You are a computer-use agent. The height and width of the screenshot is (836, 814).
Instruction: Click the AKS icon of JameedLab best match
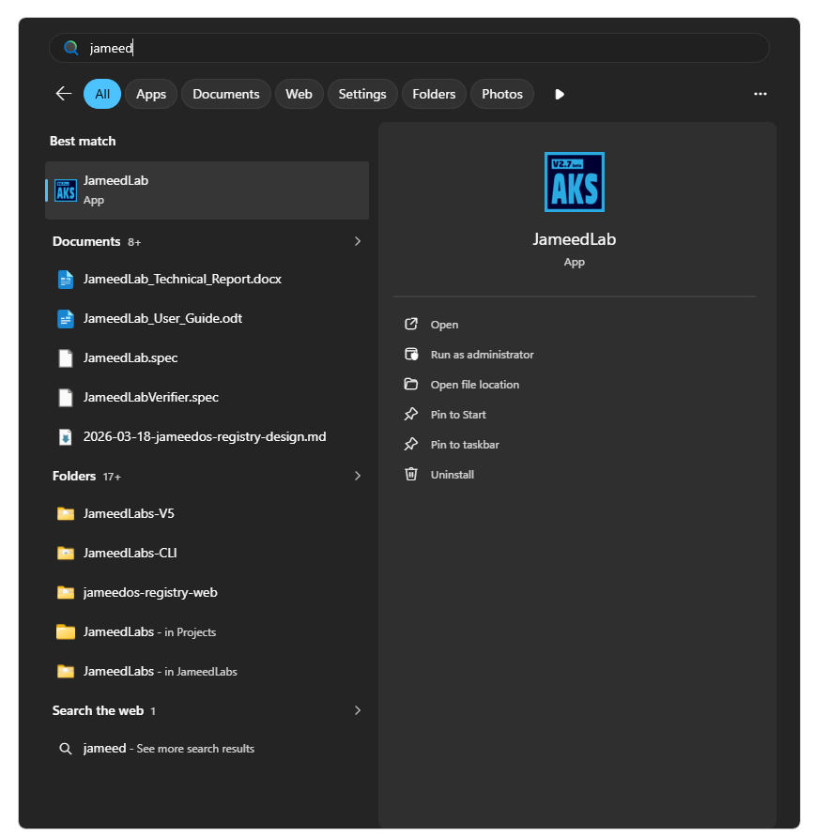coord(66,190)
